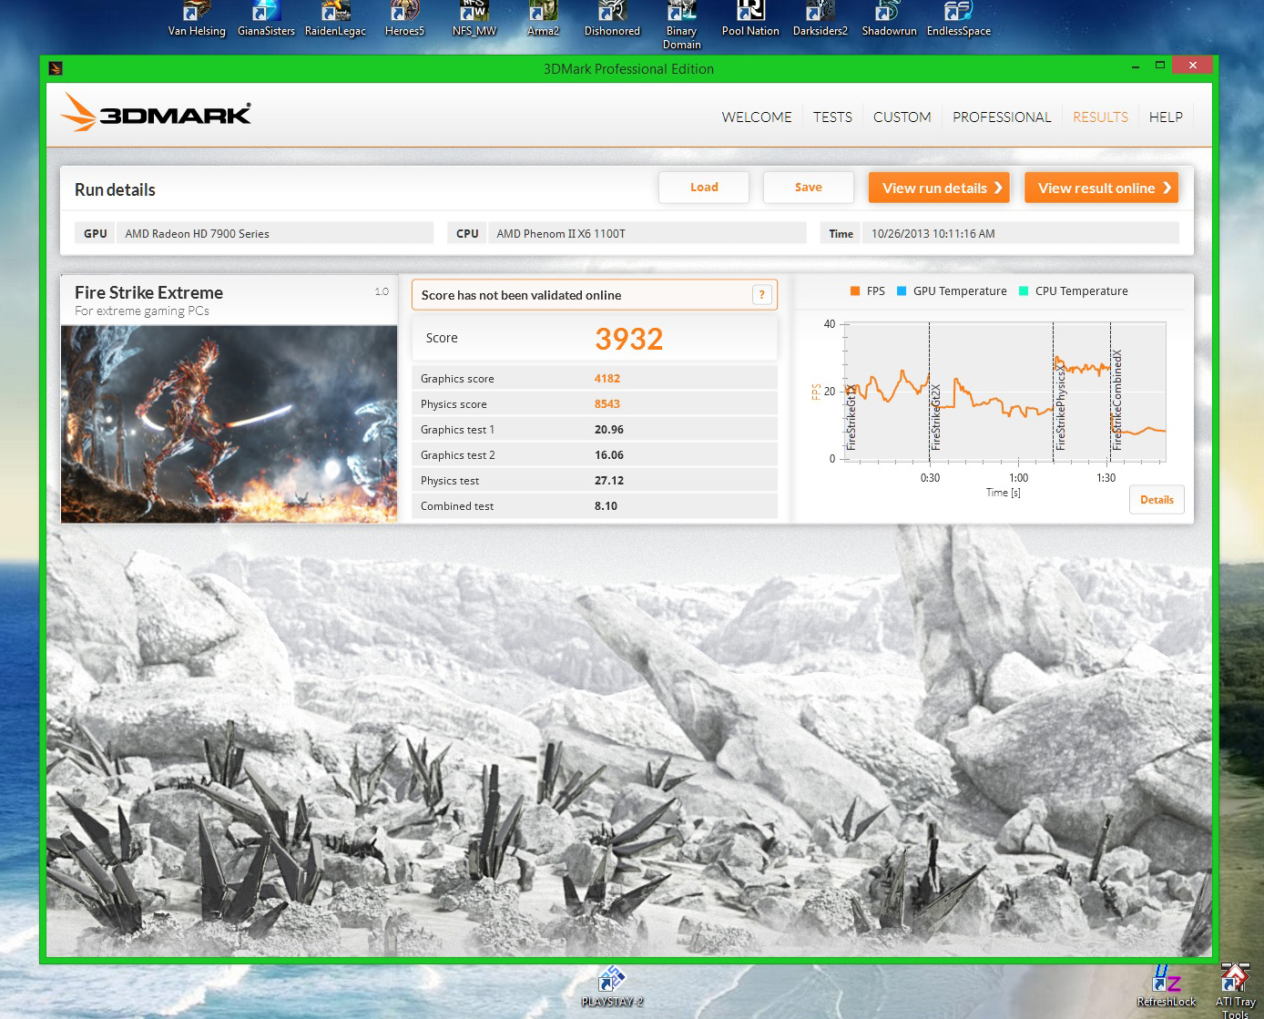Click the 3DMark title bar app icon
This screenshot has width=1264, height=1019.
tap(56, 68)
